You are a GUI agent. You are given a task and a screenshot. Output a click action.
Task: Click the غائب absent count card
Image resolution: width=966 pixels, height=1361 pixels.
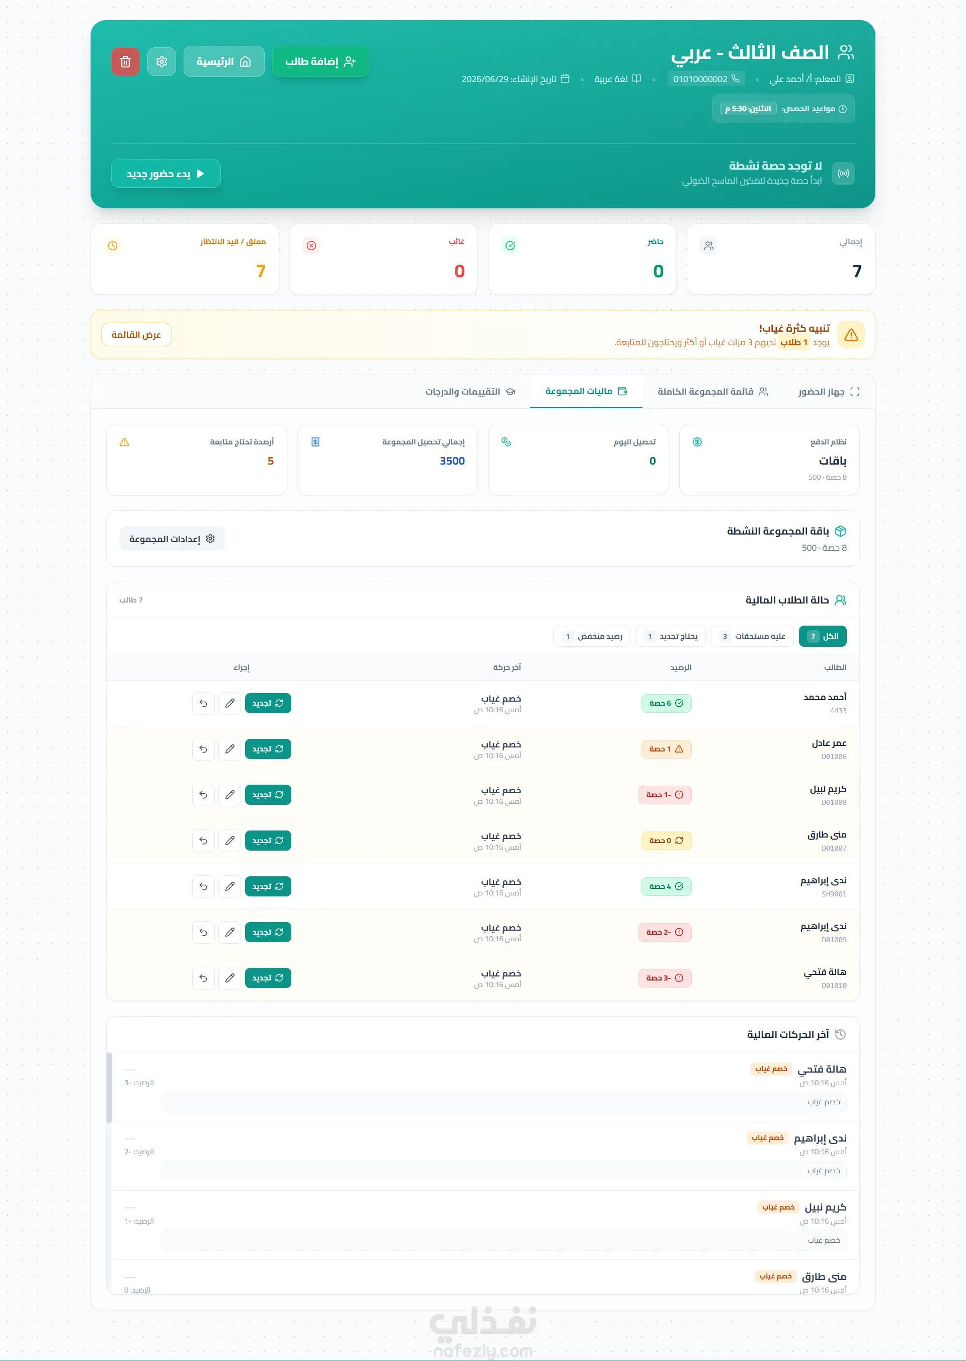click(384, 259)
